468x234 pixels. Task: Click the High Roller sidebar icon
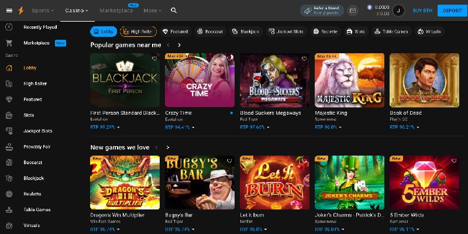point(9,84)
